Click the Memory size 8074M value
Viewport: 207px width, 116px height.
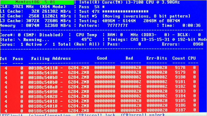click(33, 26)
